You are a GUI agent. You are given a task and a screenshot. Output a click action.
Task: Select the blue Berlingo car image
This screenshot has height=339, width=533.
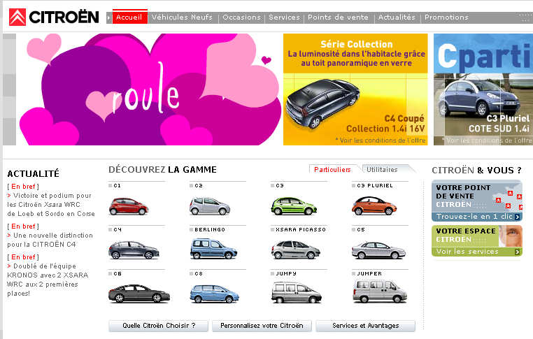[x=213, y=249]
